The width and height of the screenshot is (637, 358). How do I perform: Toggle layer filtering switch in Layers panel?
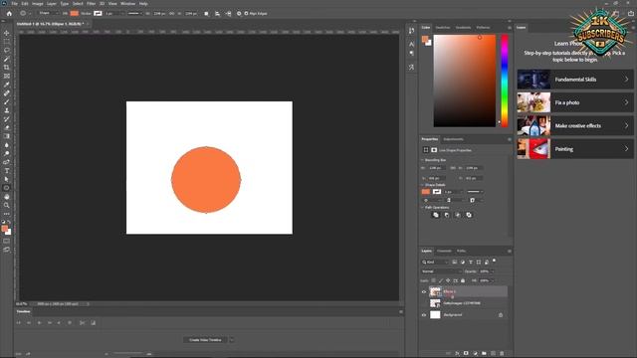click(494, 261)
